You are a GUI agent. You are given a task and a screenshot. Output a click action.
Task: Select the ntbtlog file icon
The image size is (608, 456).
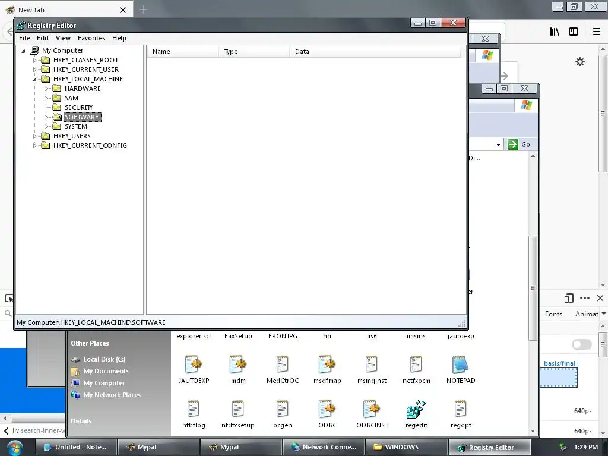(194, 410)
